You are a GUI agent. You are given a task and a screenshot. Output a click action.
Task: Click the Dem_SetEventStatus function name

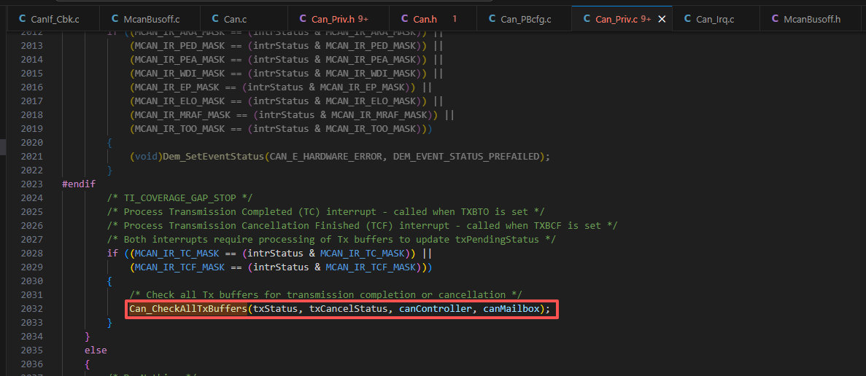tap(213, 156)
